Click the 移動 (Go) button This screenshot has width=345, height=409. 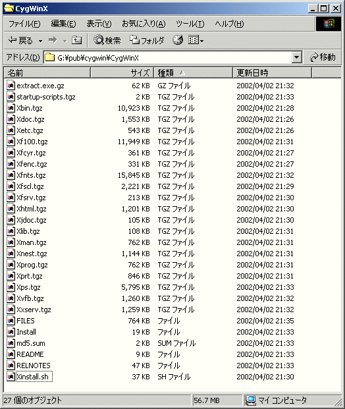323,57
